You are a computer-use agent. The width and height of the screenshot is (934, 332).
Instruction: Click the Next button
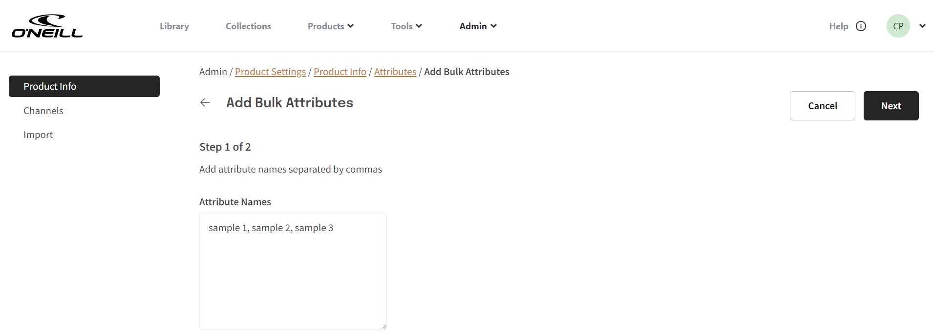(x=891, y=106)
